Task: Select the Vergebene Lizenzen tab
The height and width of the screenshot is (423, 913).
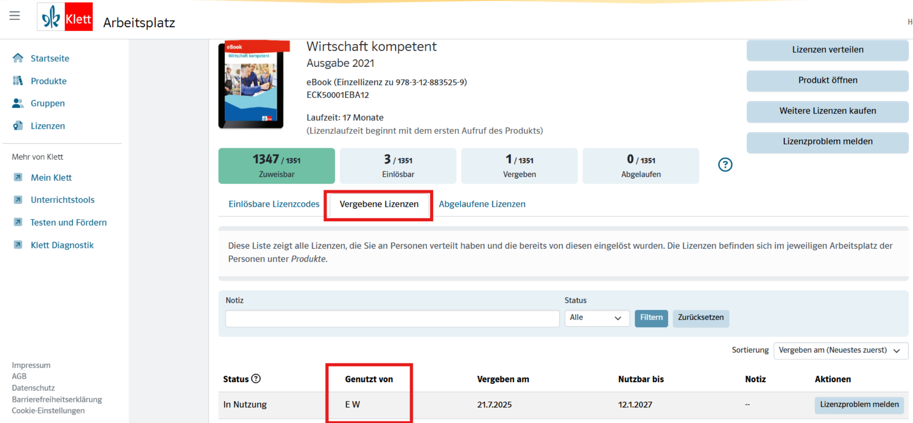Action: pyautogui.click(x=379, y=204)
